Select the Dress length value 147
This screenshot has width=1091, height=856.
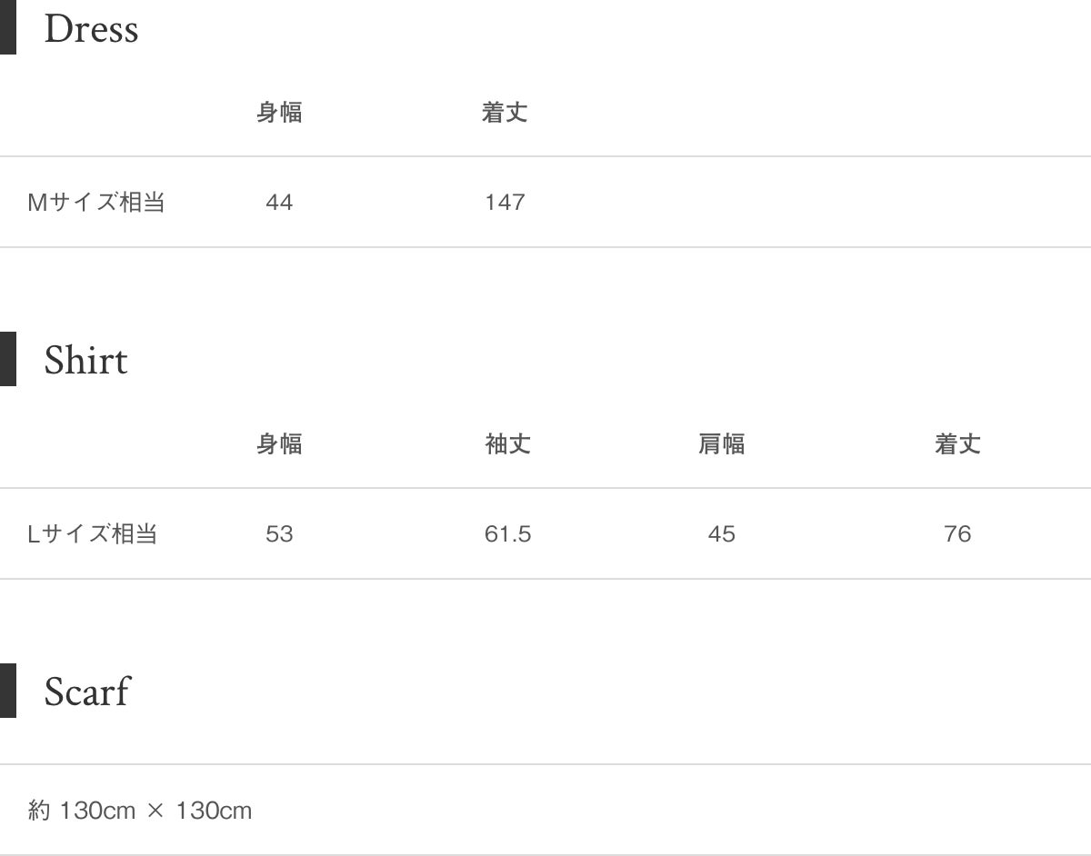click(x=505, y=202)
